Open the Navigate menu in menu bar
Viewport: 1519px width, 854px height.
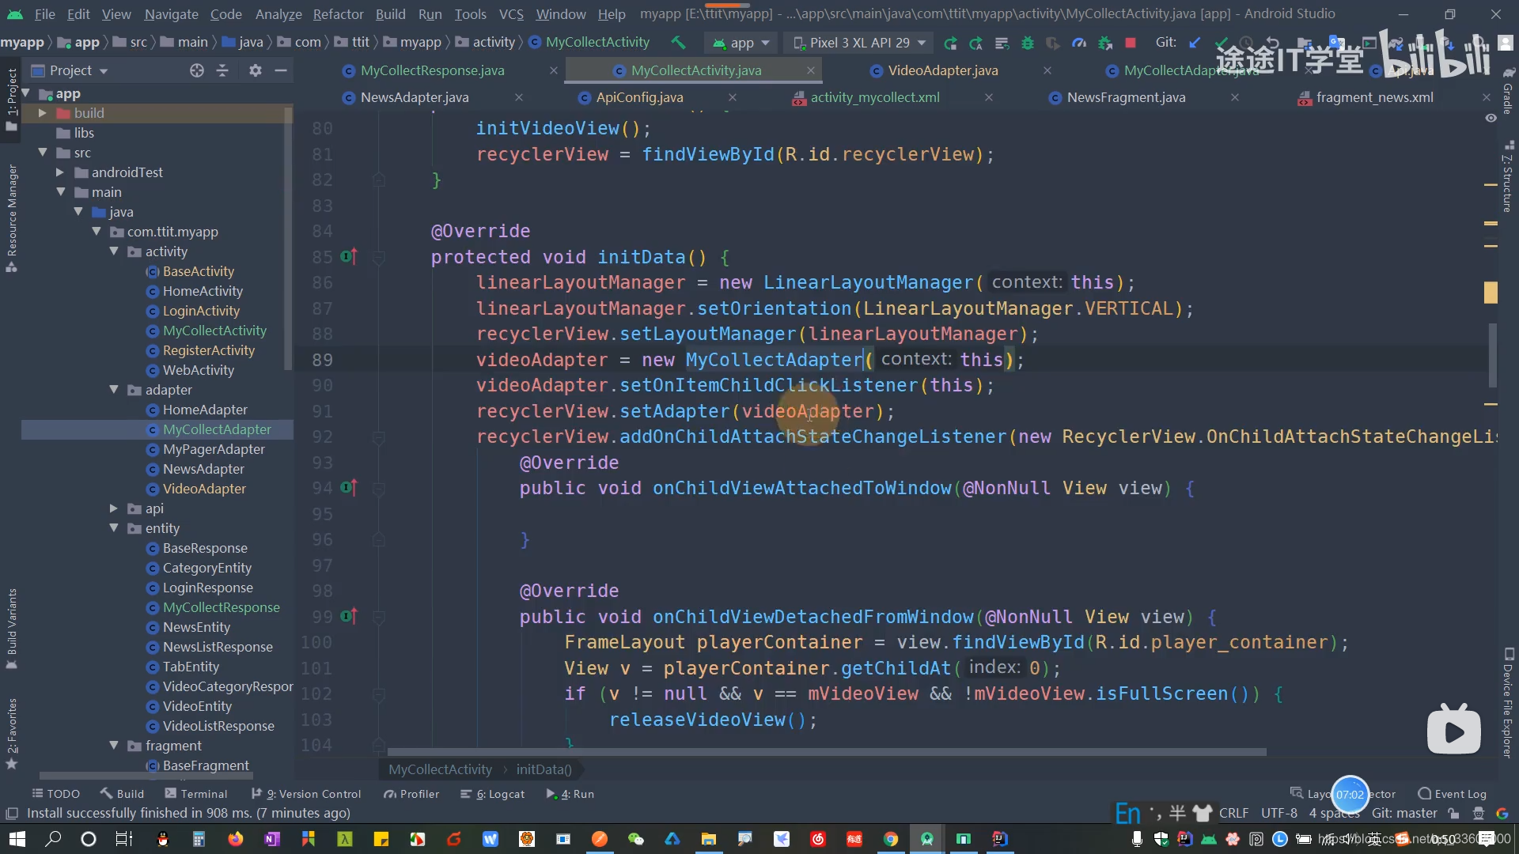point(170,13)
